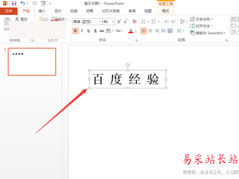239x179 pixels.
Task: Open the 对齐文本 align text menu
Action: coord(201,26)
